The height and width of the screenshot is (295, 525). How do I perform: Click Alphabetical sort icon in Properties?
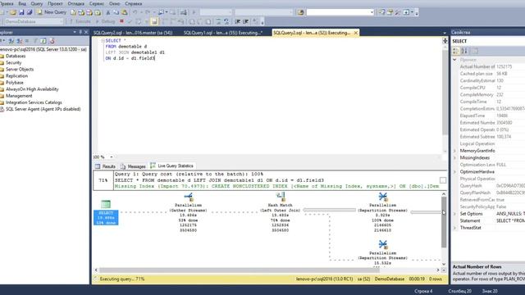(465, 51)
